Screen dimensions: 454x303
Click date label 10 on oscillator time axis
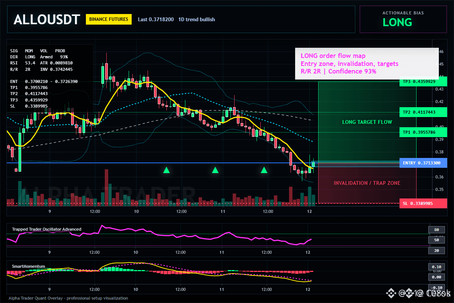[135, 252]
